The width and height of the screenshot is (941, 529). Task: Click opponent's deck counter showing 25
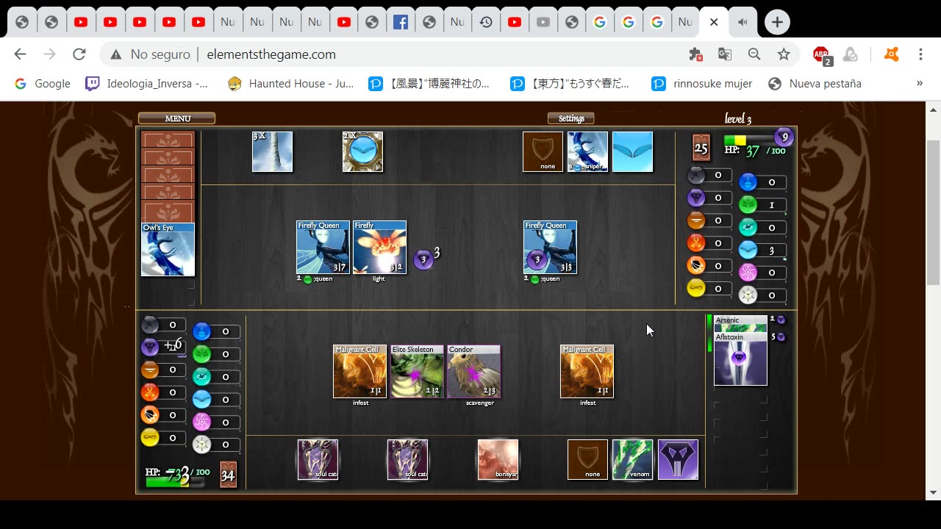tap(701, 148)
